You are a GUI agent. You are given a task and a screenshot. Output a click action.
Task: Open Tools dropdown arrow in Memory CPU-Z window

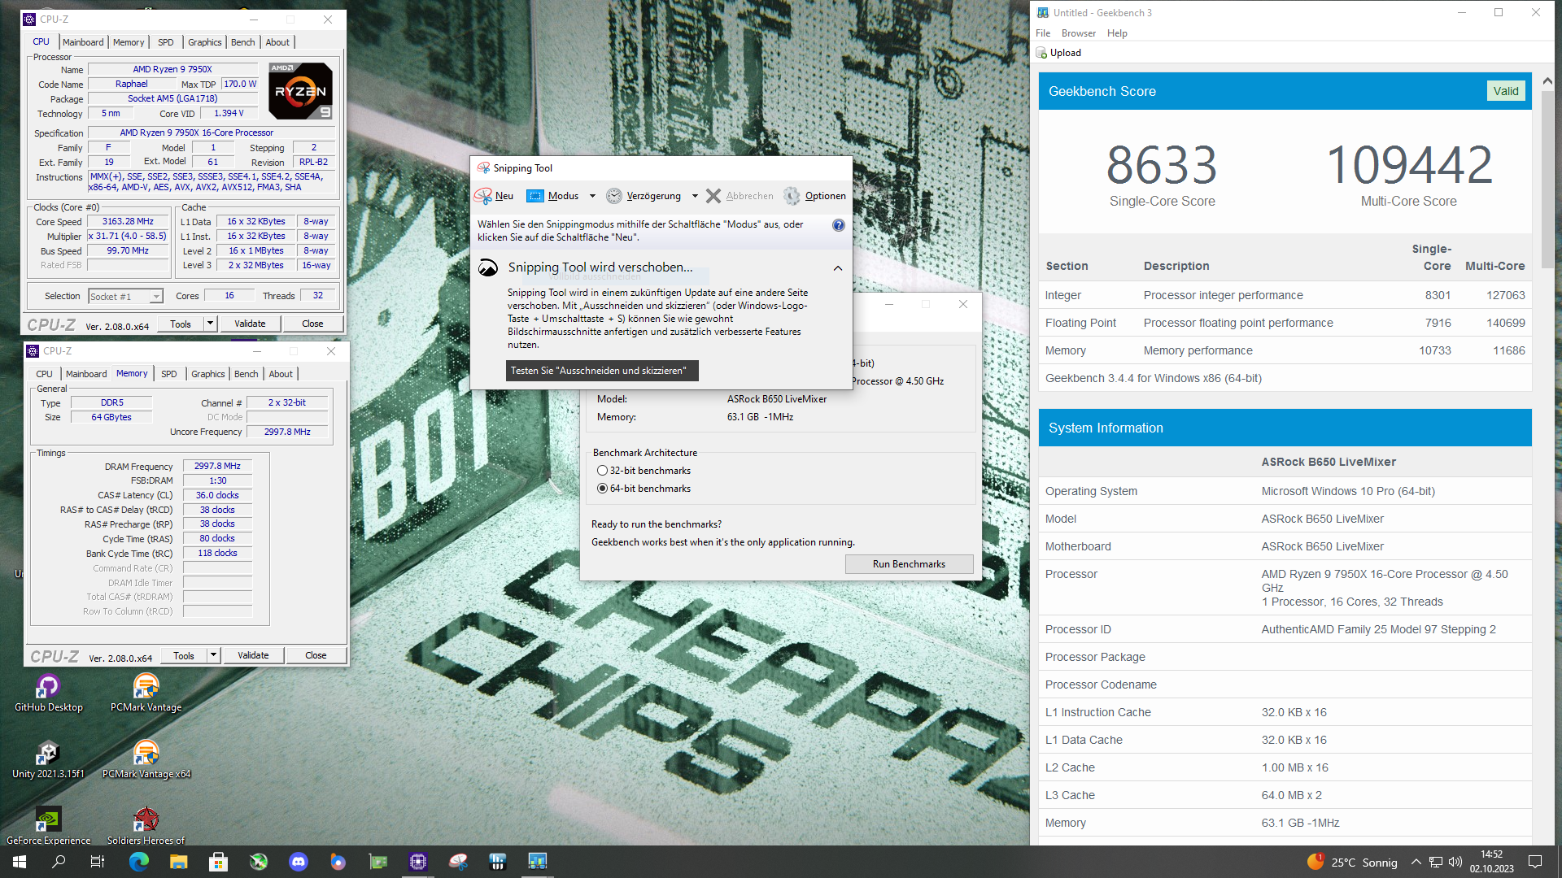pyautogui.click(x=213, y=655)
